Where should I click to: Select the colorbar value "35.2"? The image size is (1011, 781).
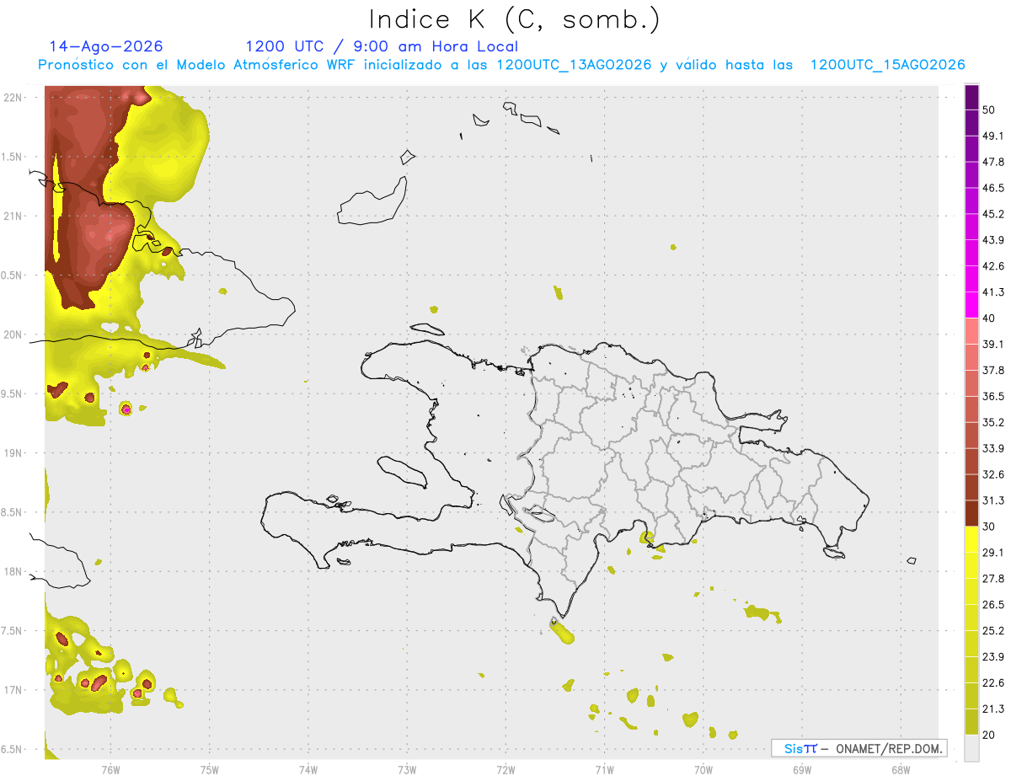point(993,422)
